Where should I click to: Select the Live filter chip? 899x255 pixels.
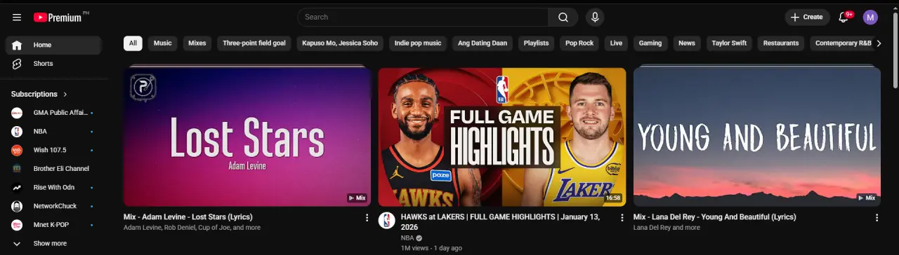(616, 43)
